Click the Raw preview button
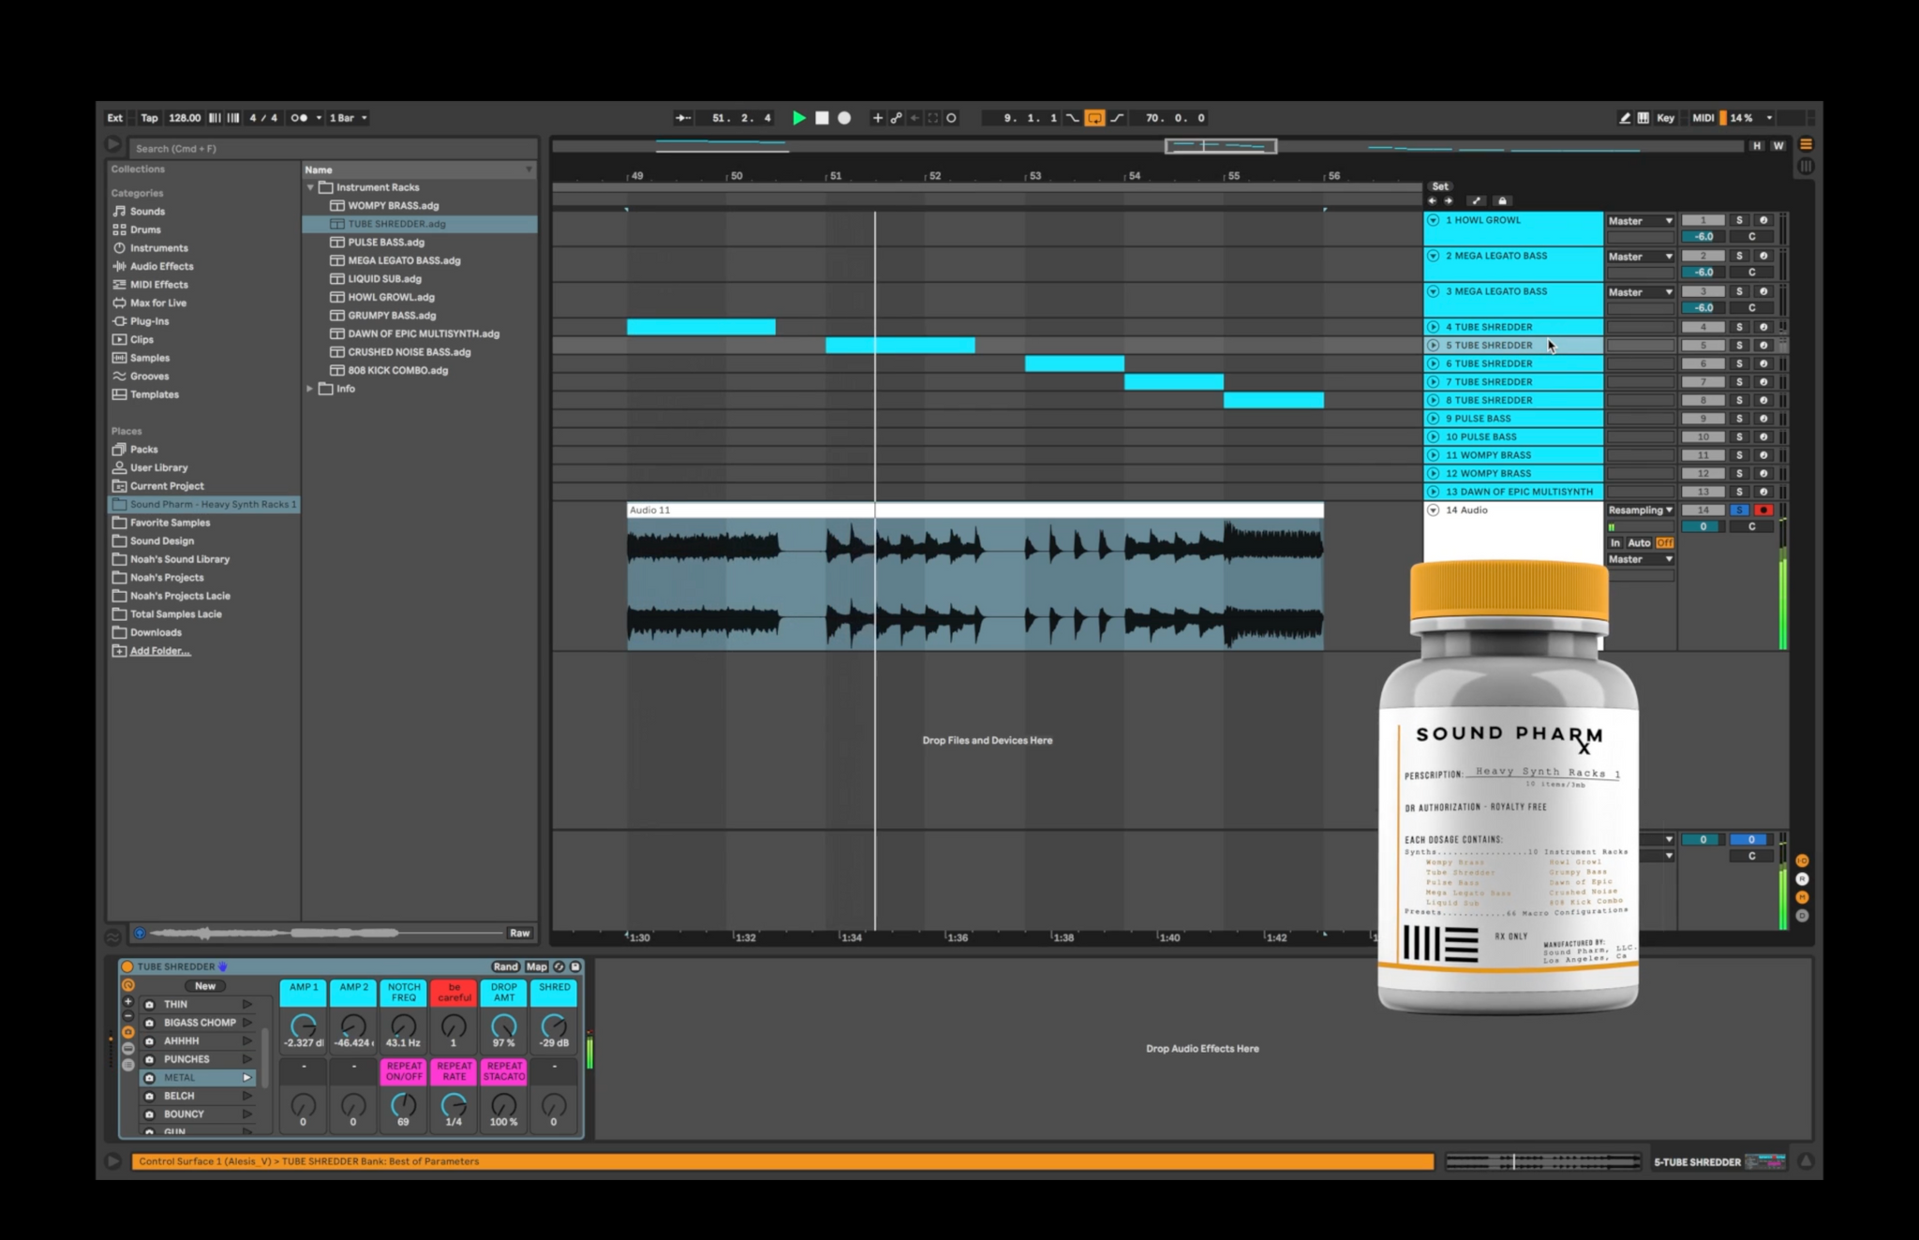Viewport: 1919px width, 1240px height. [x=519, y=933]
